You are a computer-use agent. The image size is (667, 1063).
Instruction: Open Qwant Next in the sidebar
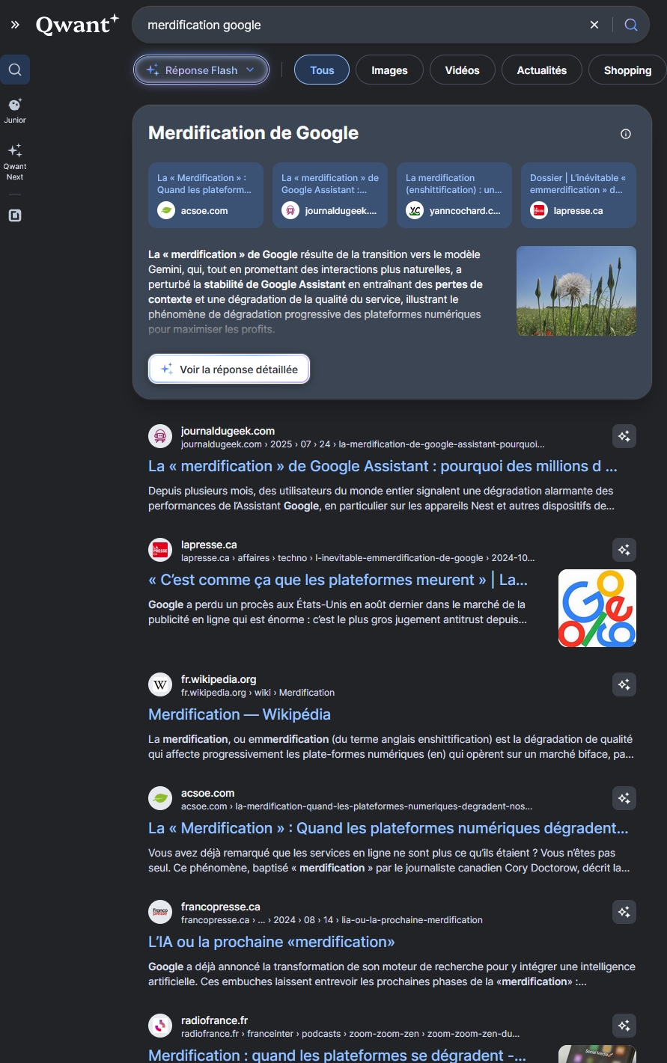point(15,162)
